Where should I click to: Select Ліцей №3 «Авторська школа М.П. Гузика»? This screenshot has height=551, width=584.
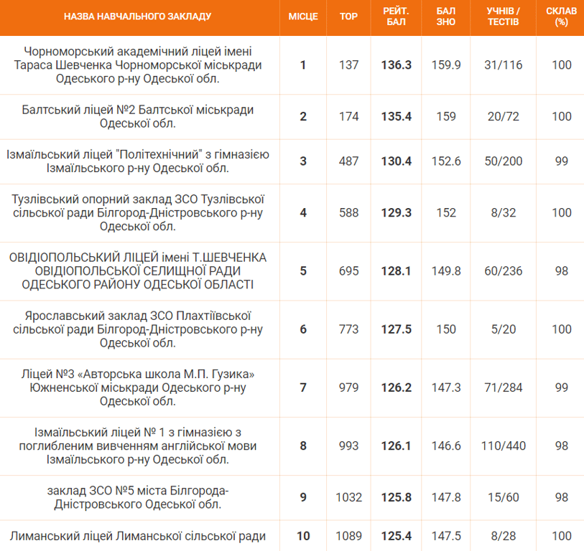(x=137, y=387)
